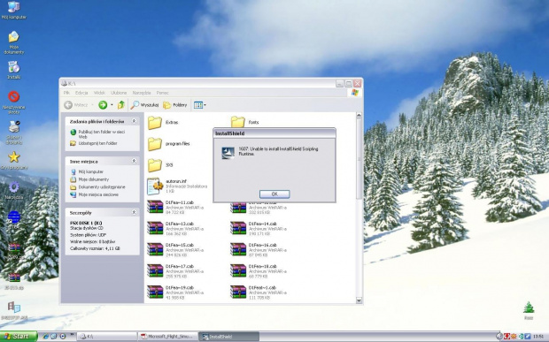Launch Internet Explorer from Quick Launch
This screenshot has width=549, height=342.
[45, 337]
